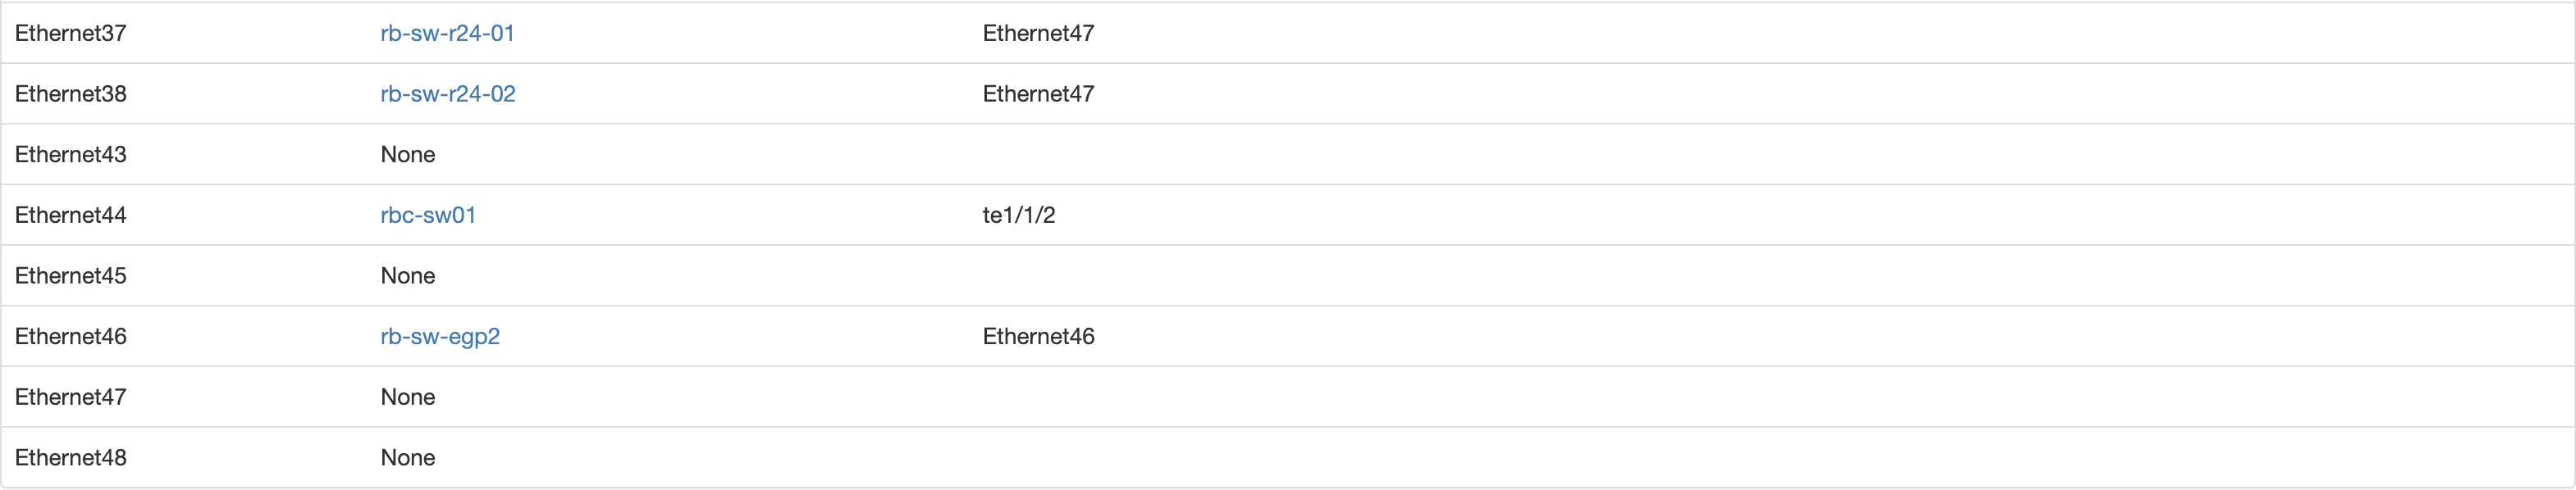Select the Ethernet46 interface row

71,336
